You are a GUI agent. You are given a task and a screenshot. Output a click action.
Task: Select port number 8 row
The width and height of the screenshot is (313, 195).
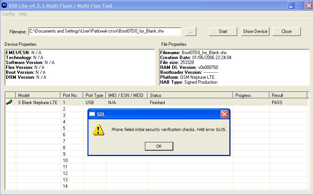pyautogui.click(x=64, y=148)
